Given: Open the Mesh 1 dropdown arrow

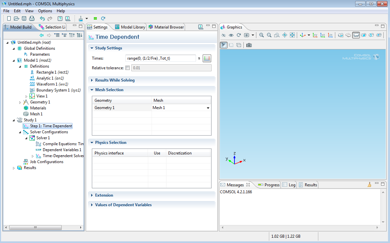Looking at the screenshot, I should pyautogui.click(x=208, y=108).
